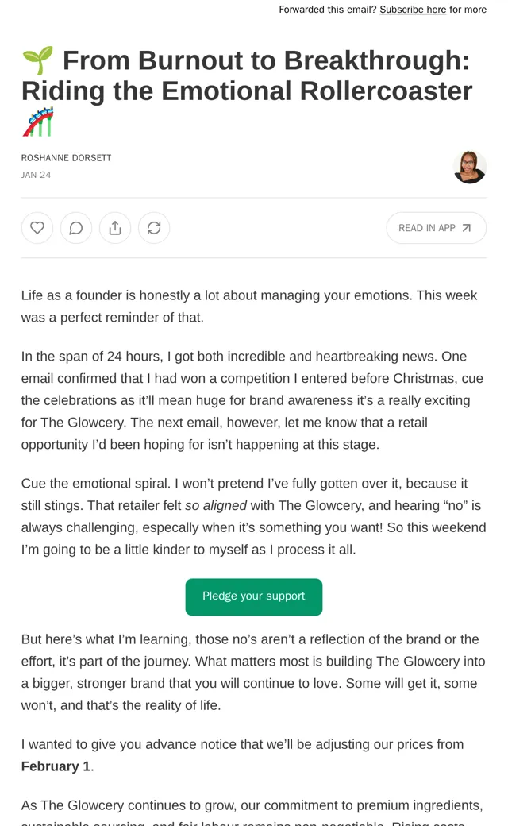Click the share upload icon
This screenshot has height=826, width=508.
[115, 228]
